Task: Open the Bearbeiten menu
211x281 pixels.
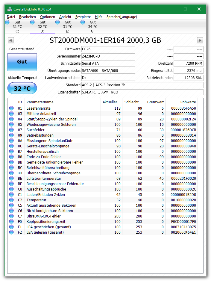Action: coord(27,17)
